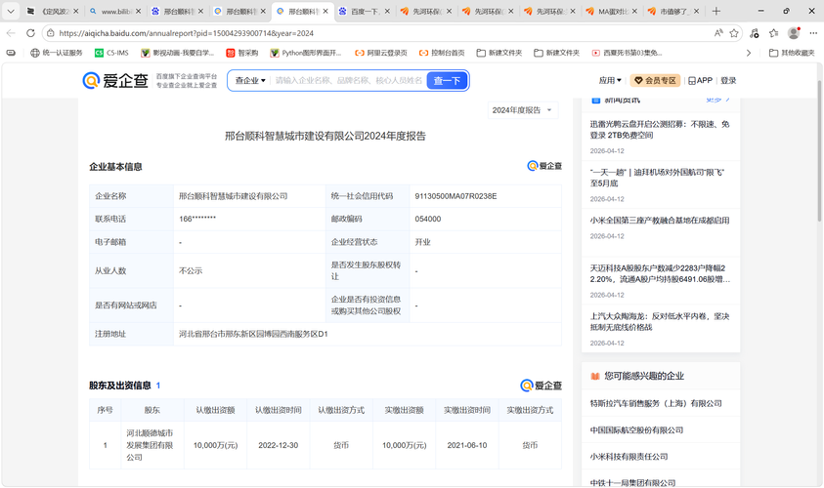824x488 pixels.
Task: Open 影视动画-我要自学 bookmark
Action: tap(178, 53)
